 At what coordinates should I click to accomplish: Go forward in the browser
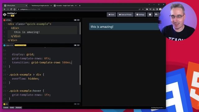coord(8,9)
